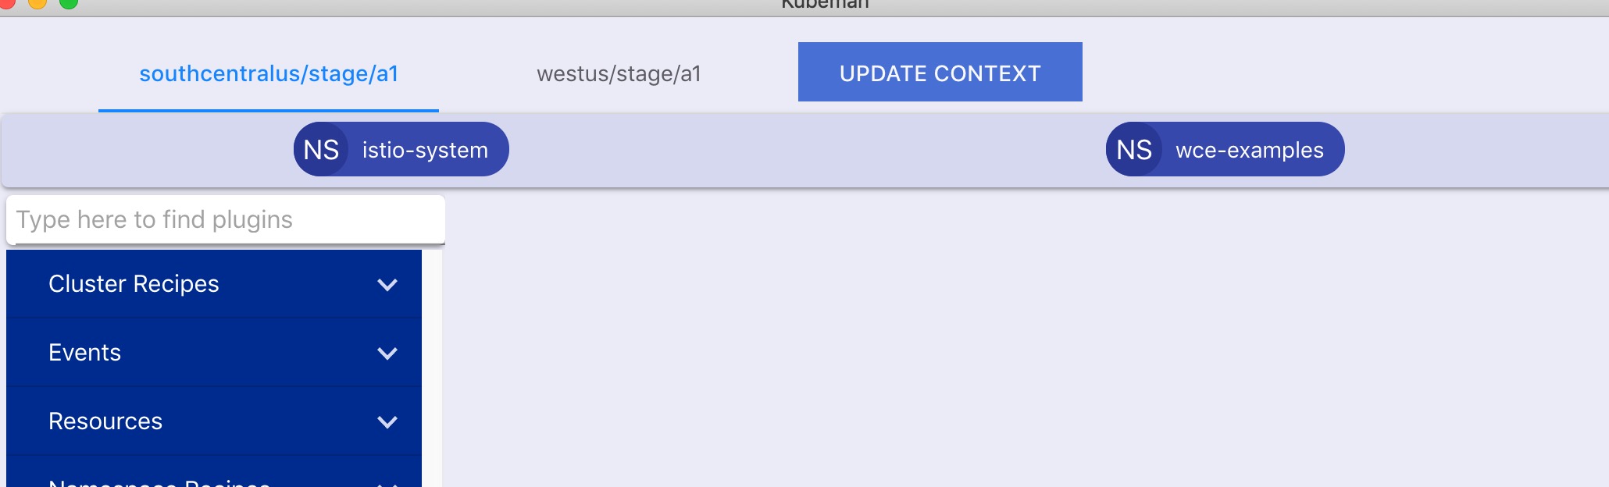Select the wce-examples namespace chip label
This screenshot has width=1609, height=487.
[x=1249, y=150]
